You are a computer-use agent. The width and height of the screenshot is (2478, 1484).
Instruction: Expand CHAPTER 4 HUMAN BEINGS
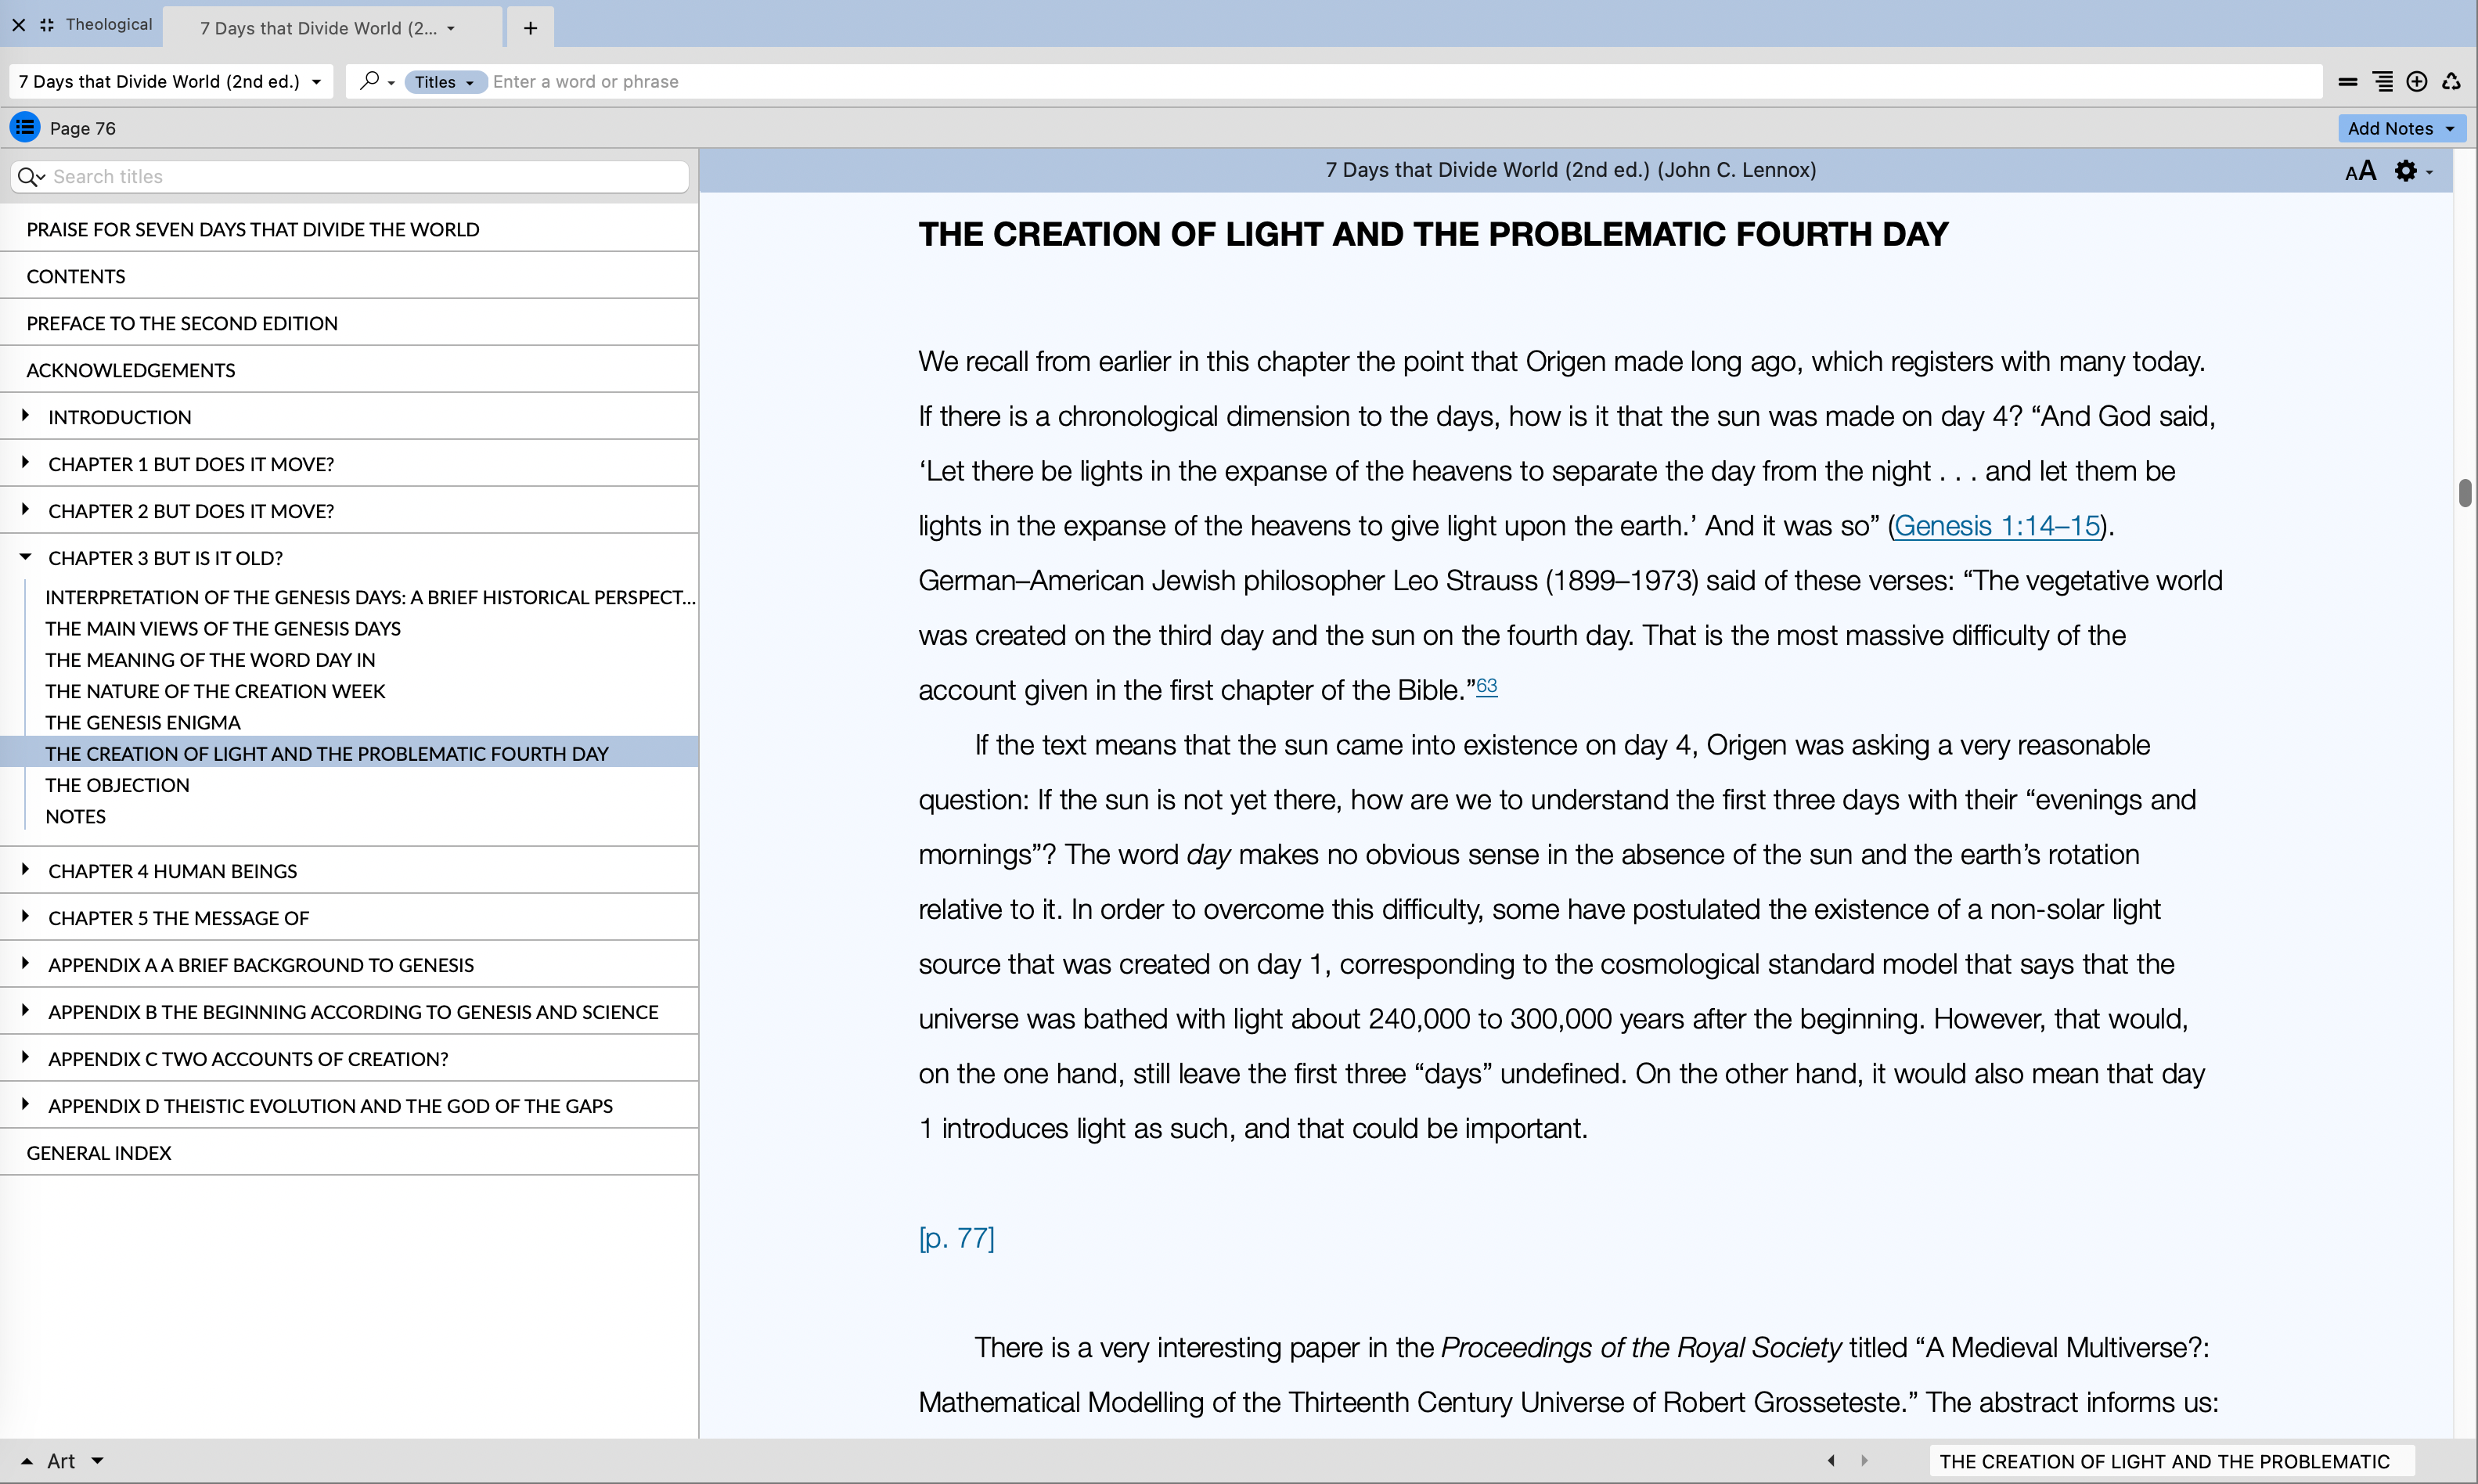(x=25, y=870)
